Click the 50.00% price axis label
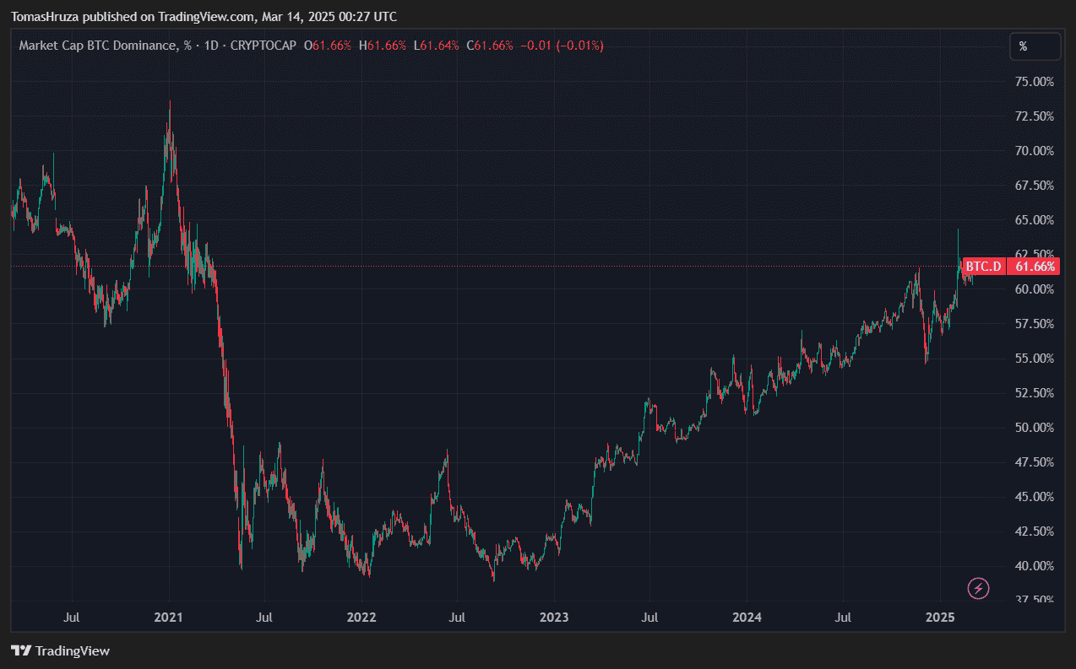Image resolution: width=1076 pixels, height=669 pixels. (1034, 428)
